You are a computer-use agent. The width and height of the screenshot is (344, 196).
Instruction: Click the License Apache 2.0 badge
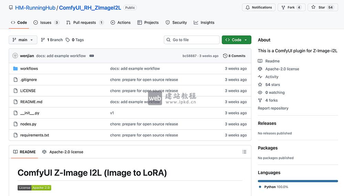coord(34,188)
